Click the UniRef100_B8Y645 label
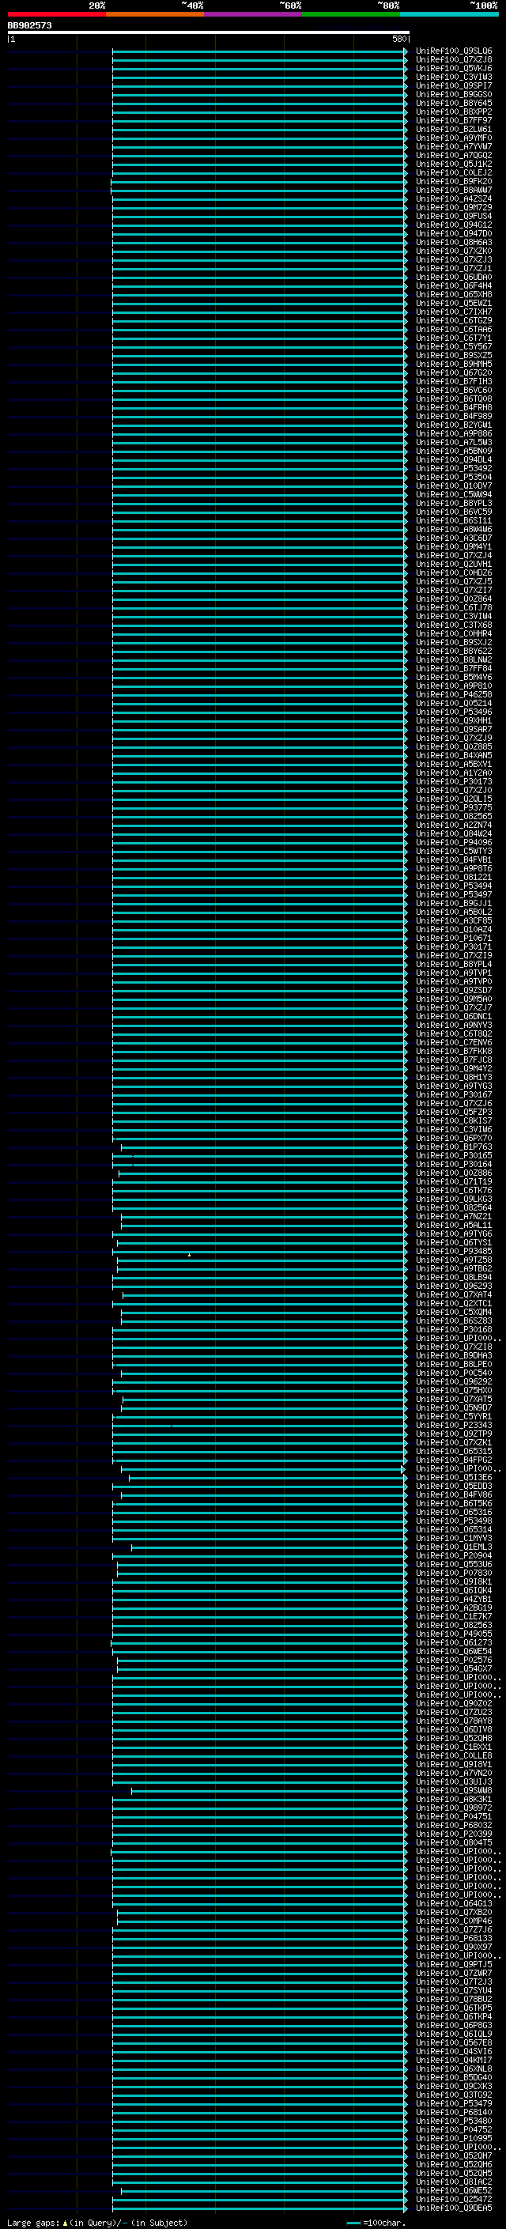 coord(454,103)
